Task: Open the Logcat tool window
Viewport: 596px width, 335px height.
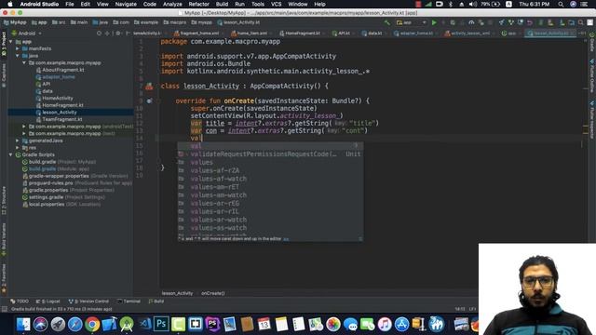Action: tap(47, 301)
